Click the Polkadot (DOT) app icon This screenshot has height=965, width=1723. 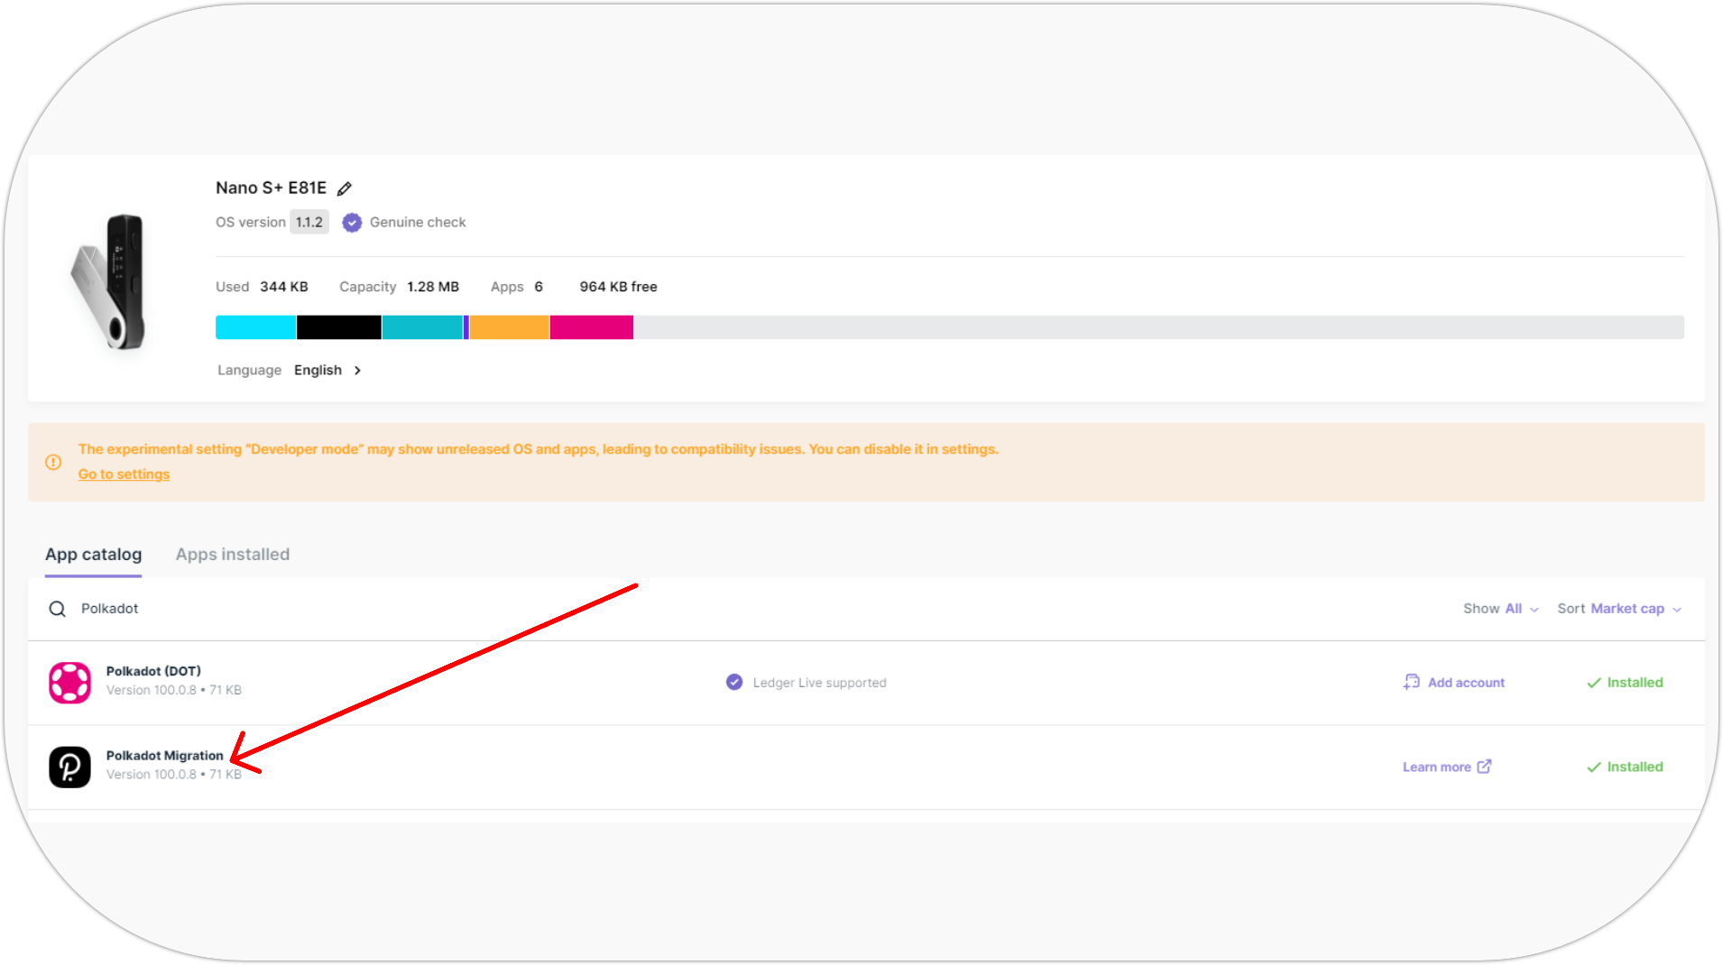pyautogui.click(x=69, y=683)
